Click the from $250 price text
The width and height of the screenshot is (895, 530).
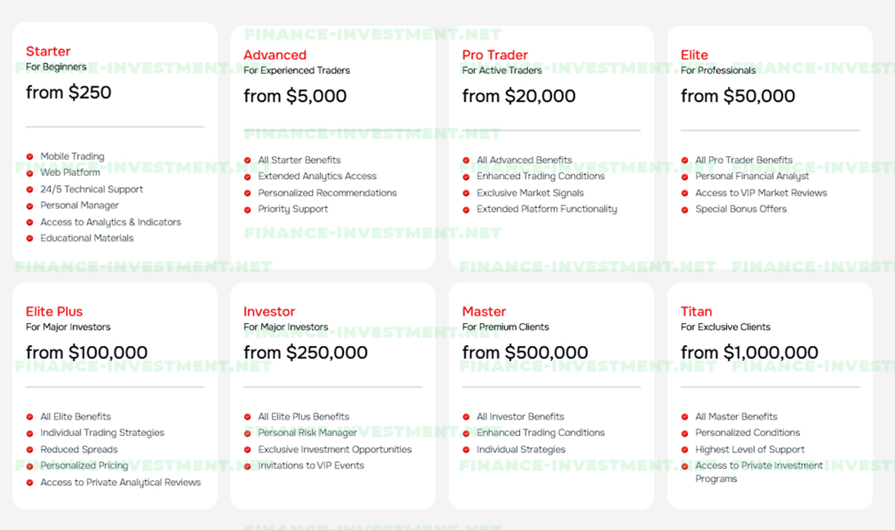[69, 92]
